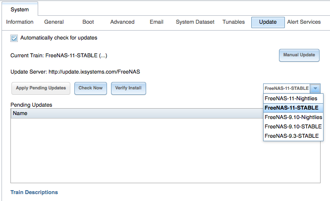Choose highlighted FreeNAS-11-STABLE list option
Screen dimensions: 330x201
tap(293, 108)
